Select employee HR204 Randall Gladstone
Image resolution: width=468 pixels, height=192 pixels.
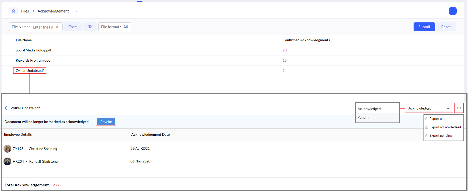coord(35,161)
